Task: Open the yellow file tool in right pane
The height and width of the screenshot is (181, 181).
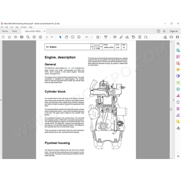Action: tap(178, 122)
